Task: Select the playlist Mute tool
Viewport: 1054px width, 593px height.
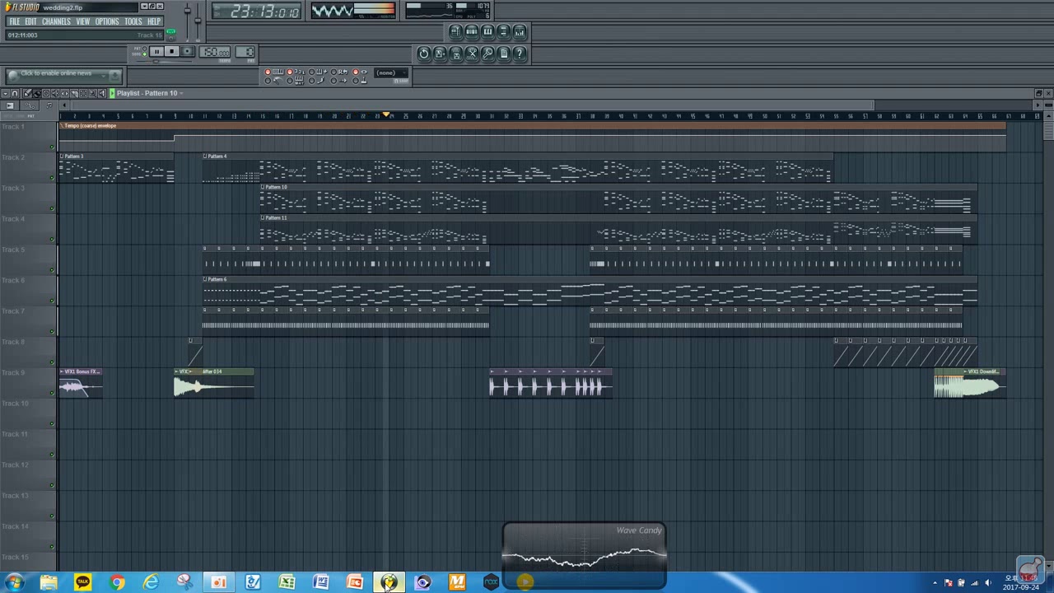Action: (55, 93)
